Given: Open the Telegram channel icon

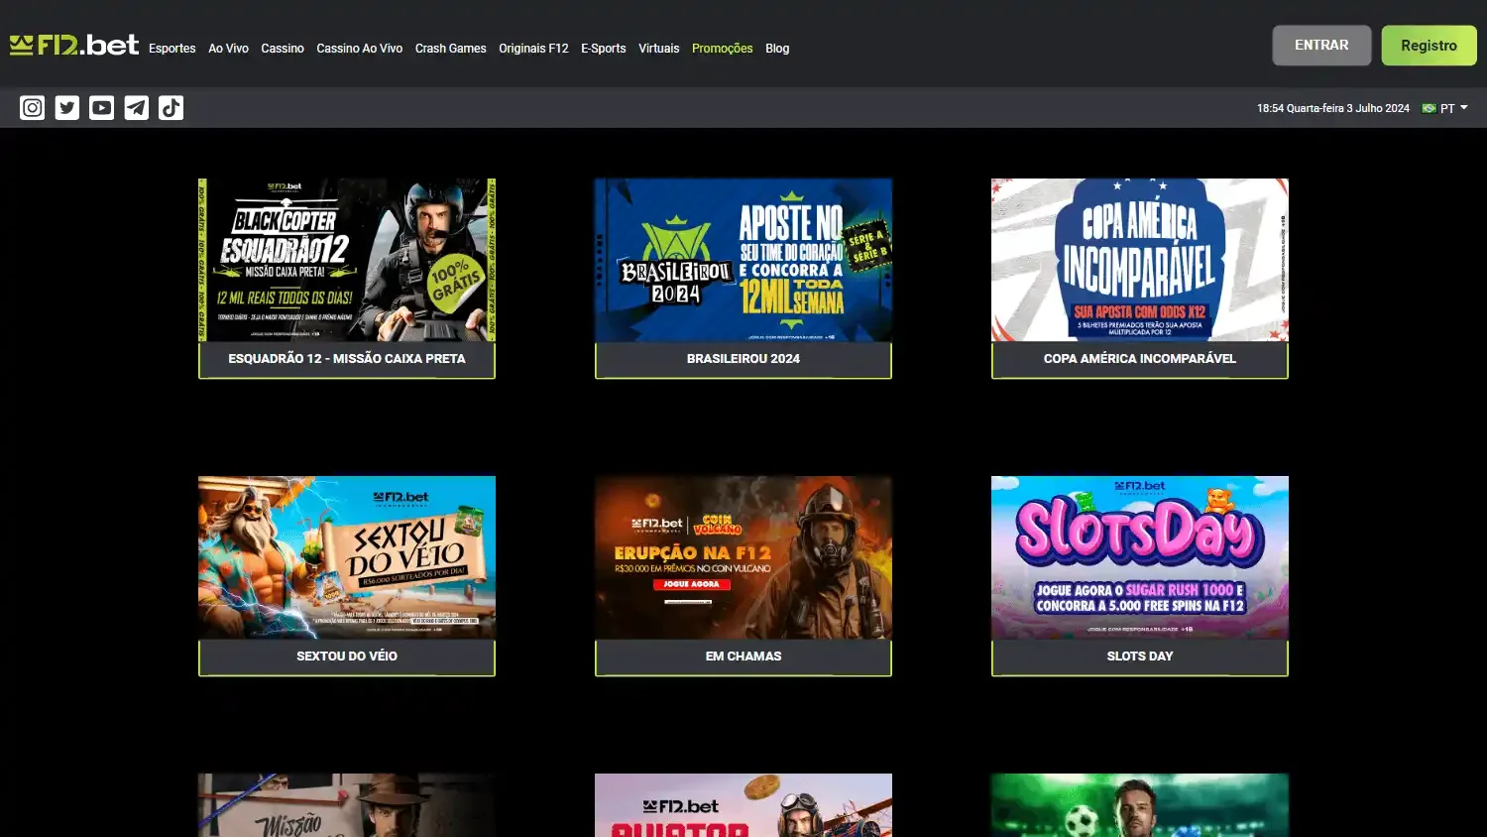Looking at the screenshot, I should 137,107.
